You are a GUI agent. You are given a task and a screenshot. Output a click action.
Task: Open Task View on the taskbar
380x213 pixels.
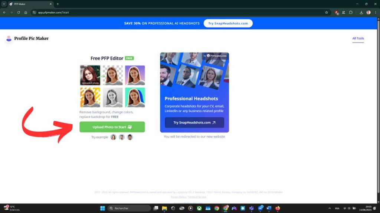click(156, 208)
